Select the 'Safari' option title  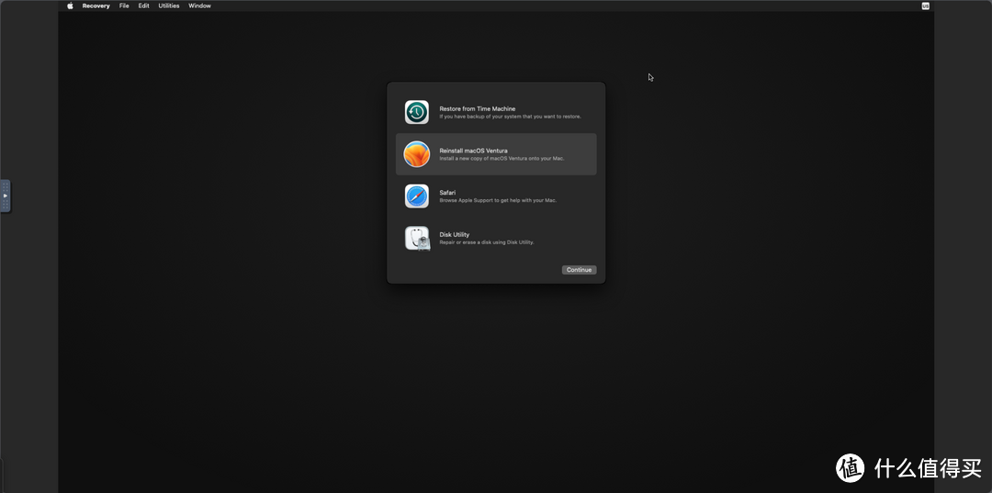pyautogui.click(x=447, y=193)
